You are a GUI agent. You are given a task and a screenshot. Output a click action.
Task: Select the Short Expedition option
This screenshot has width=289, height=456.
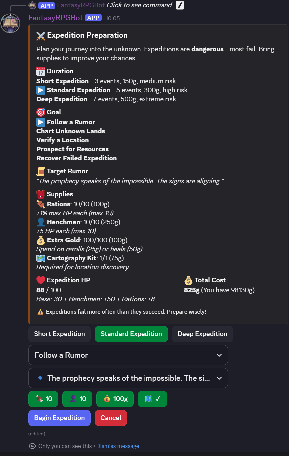pyautogui.click(x=59, y=334)
